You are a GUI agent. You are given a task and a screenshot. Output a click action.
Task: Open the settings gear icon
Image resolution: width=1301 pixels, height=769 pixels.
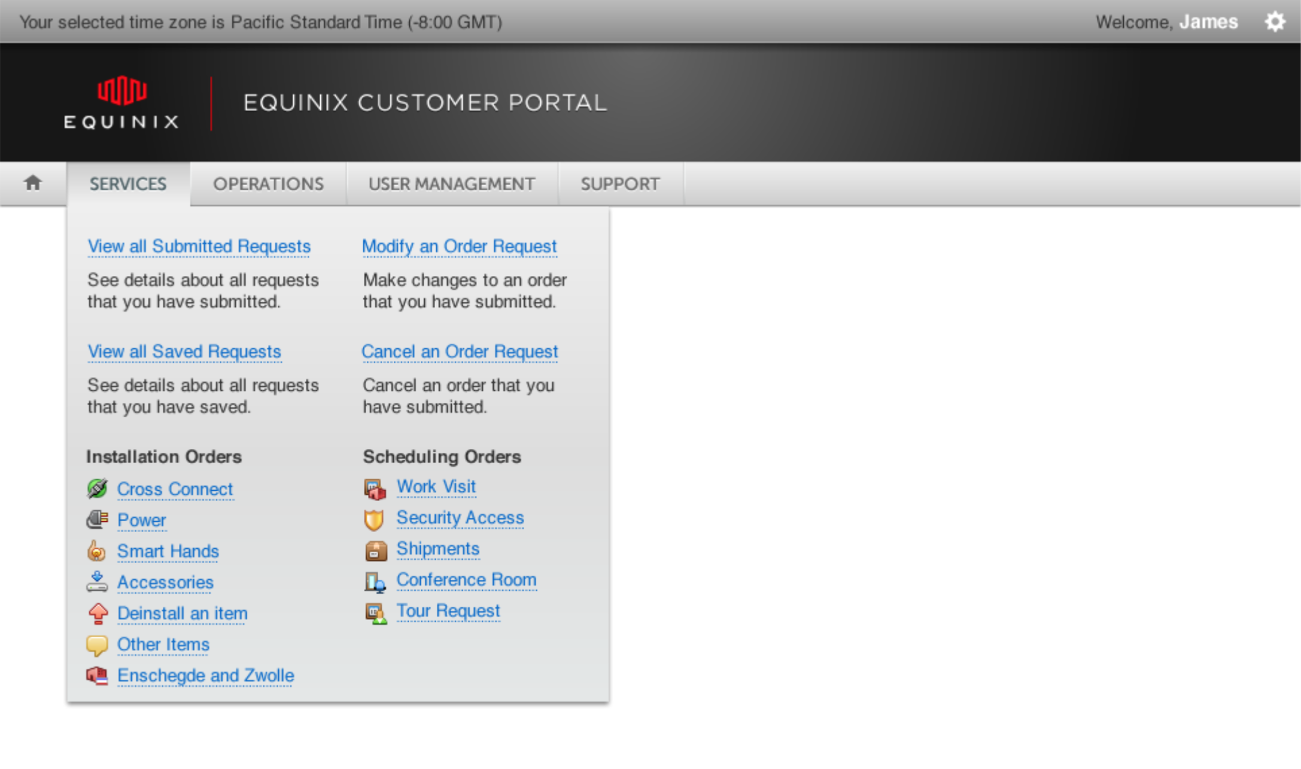point(1275,22)
